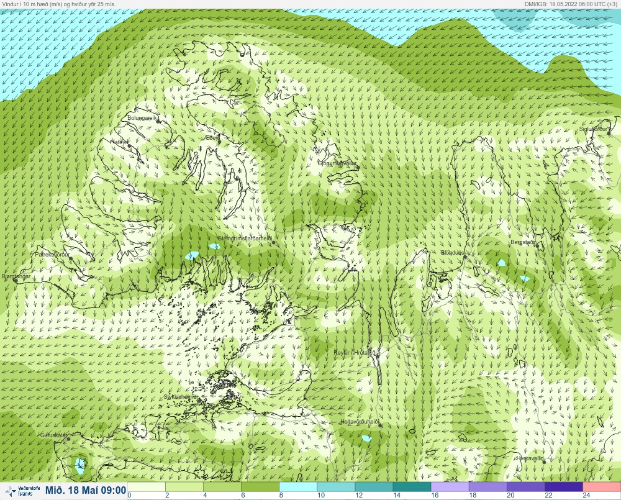
Task: Click the Veðurstofa Íslands logo
Action: pyautogui.click(x=24, y=491)
